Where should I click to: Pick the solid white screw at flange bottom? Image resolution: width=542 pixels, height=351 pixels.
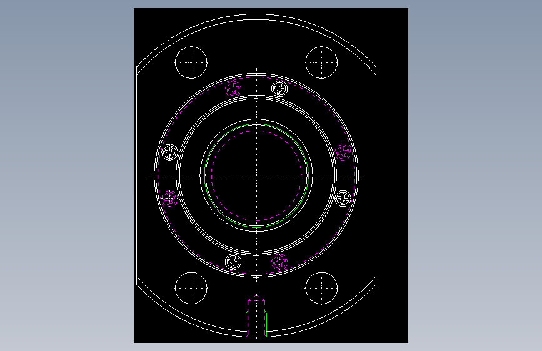coord(233,262)
